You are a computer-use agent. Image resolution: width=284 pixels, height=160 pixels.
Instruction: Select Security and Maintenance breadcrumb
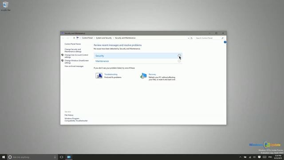[125, 38]
